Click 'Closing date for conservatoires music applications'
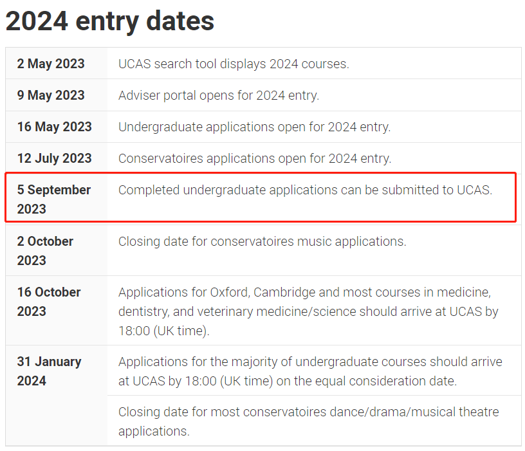Viewport: 525px width, 451px height. pyautogui.click(x=262, y=241)
